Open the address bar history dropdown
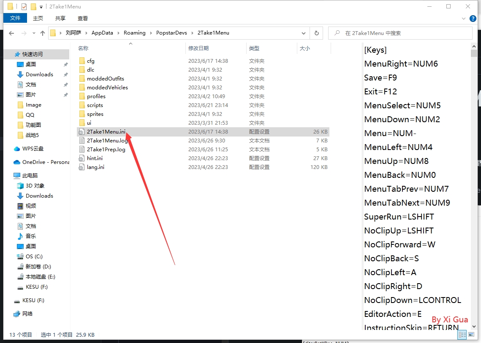481x343 pixels. tap(303, 33)
